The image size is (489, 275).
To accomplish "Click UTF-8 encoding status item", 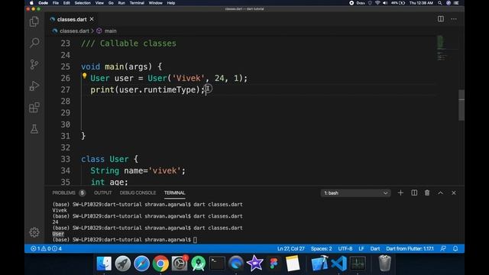I will 345,248.
